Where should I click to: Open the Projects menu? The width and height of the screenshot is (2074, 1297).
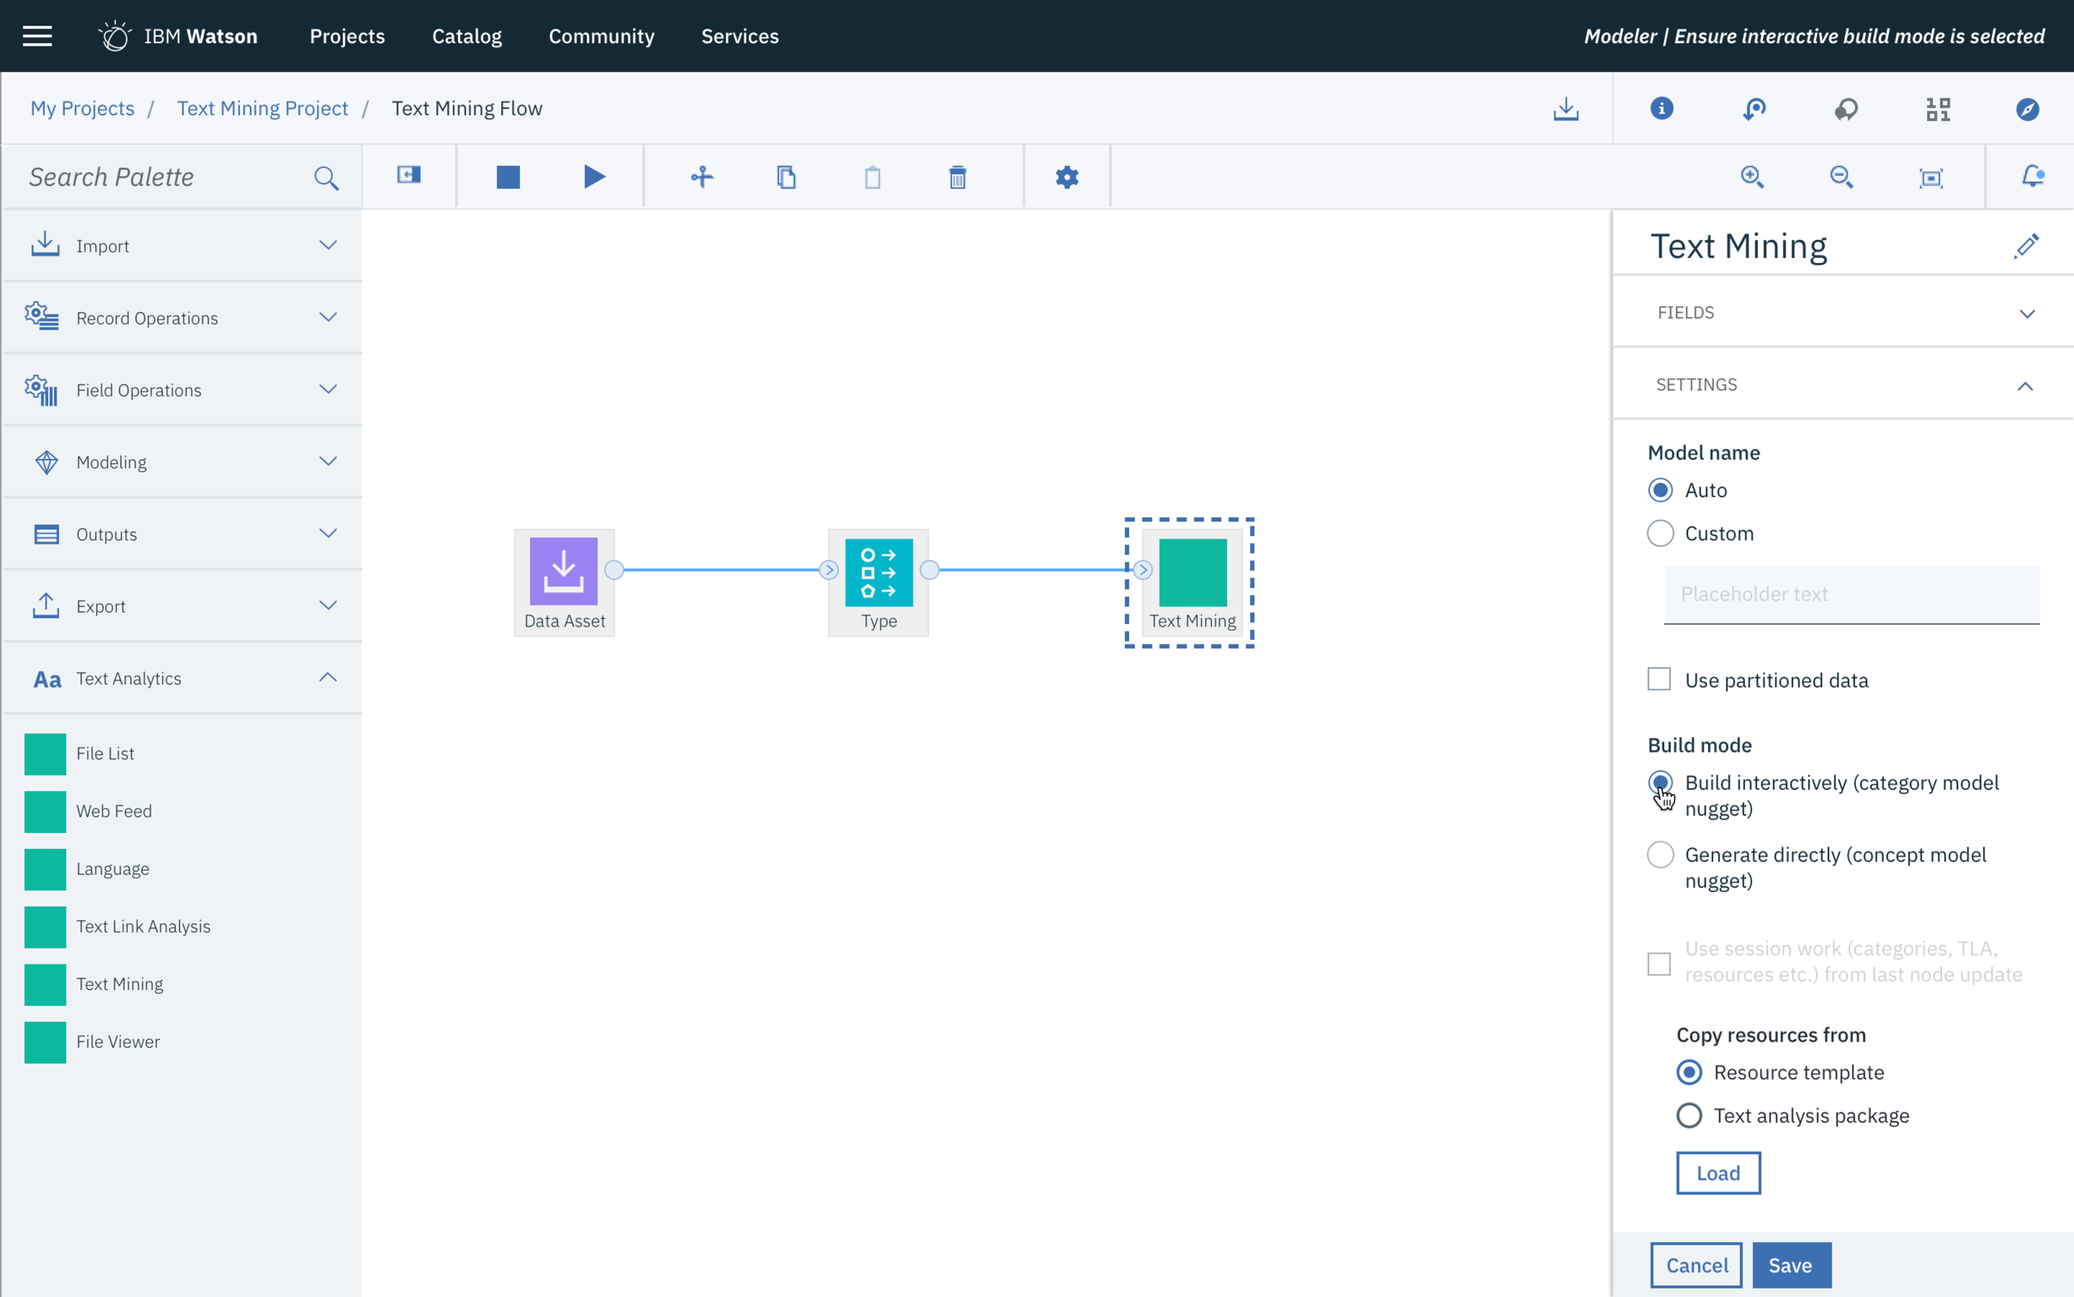348,36
